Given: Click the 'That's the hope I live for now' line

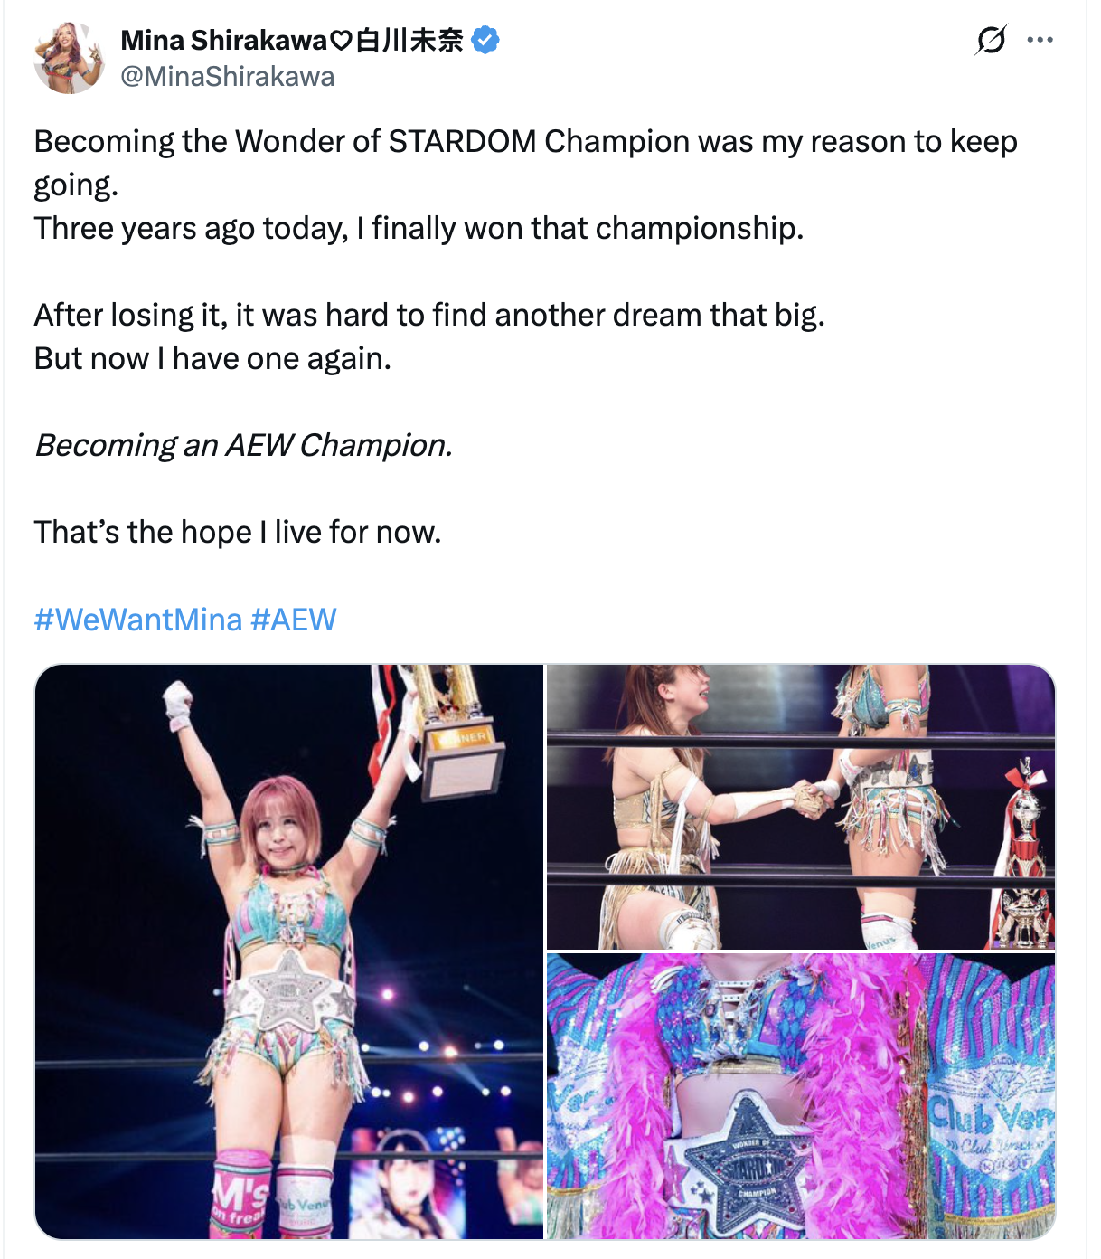Looking at the screenshot, I should click(x=238, y=533).
